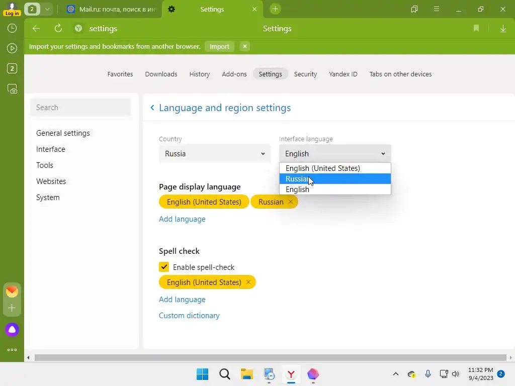Open Tabs on other devices

click(x=400, y=74)
